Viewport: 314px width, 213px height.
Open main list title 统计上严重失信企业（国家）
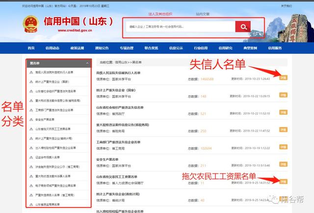[116, 90]
